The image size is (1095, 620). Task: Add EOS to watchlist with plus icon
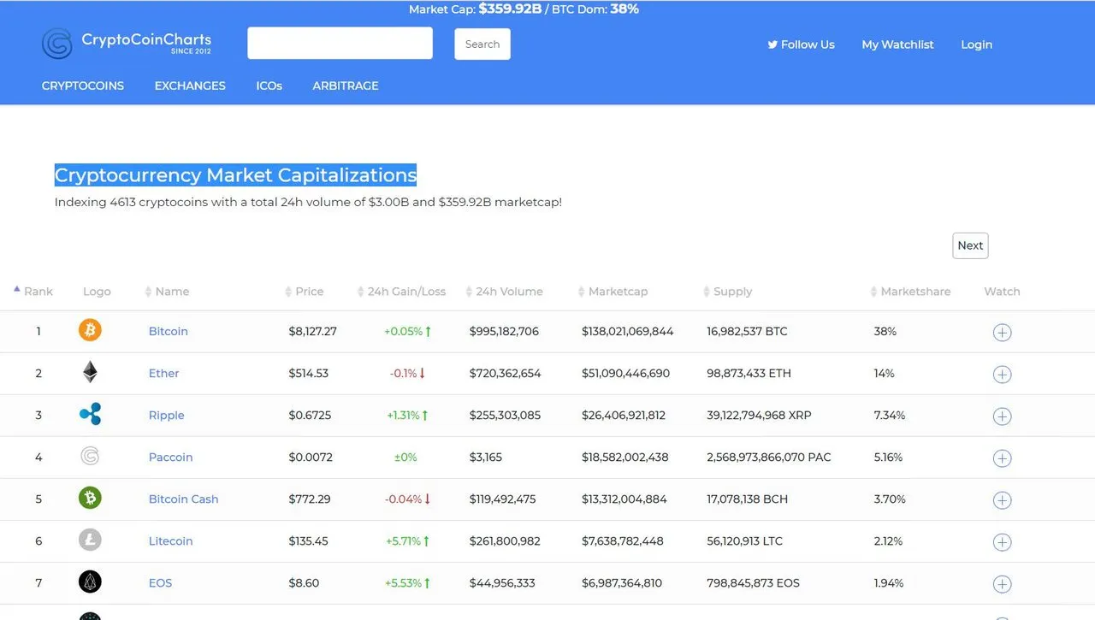click(1002, 583)
